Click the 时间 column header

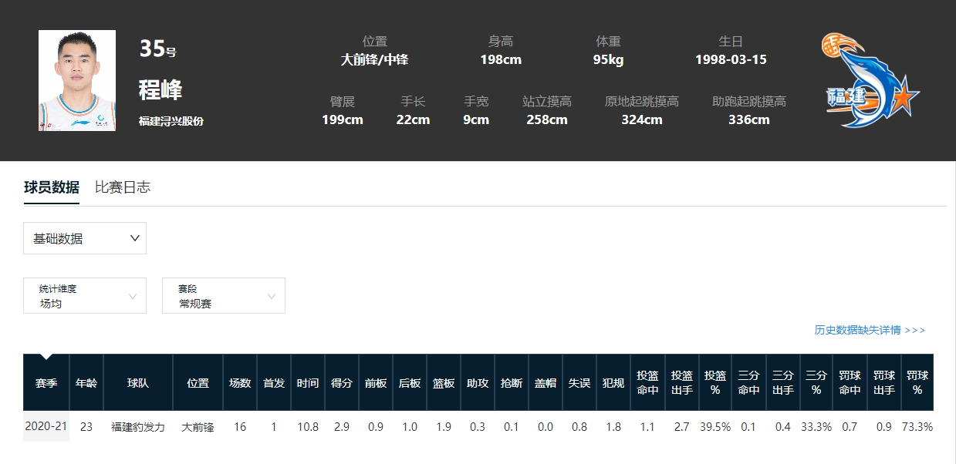[x=308, y=383]
